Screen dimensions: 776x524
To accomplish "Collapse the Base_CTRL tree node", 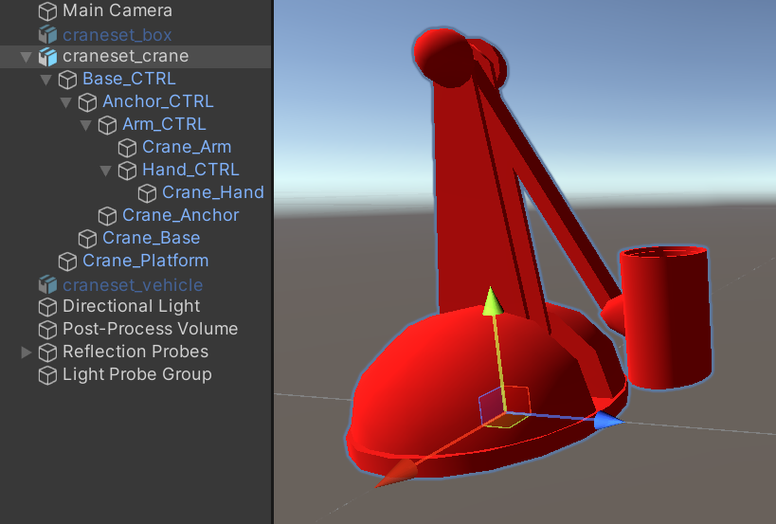I will coord(46,81).
